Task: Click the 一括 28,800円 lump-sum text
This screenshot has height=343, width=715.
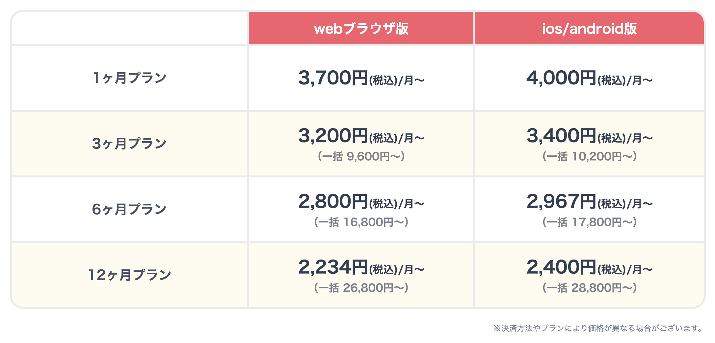Action: (589, 288)
